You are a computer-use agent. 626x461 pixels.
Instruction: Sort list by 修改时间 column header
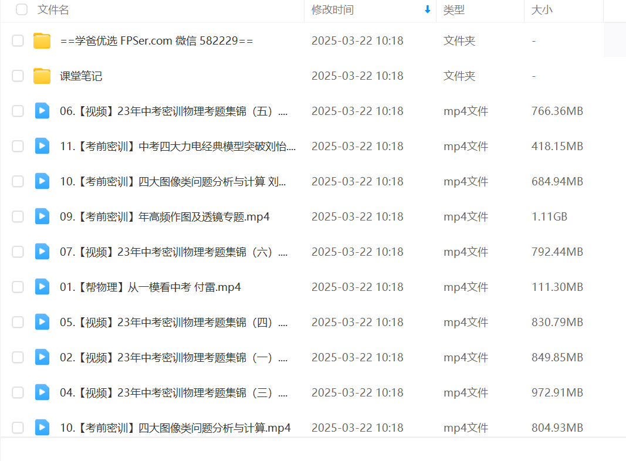pyautogui.click(x=333, y=9)
